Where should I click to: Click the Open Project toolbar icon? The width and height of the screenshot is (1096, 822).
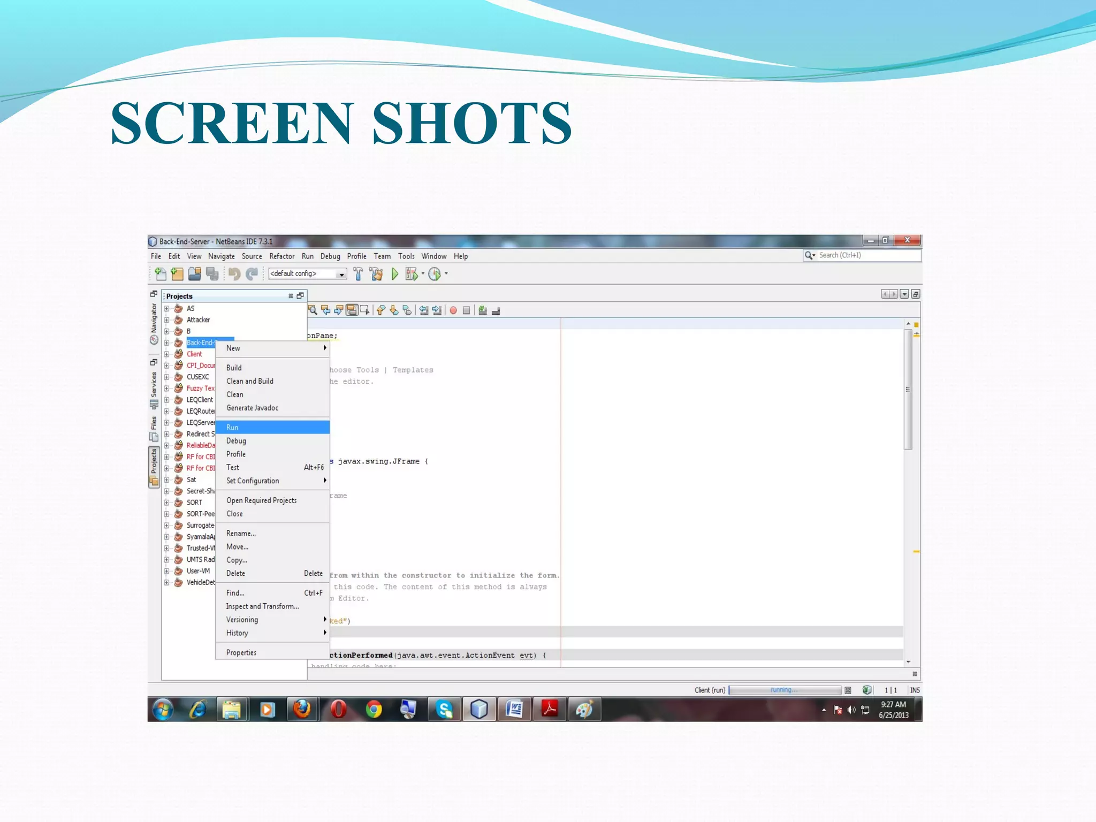coord(195,274)
